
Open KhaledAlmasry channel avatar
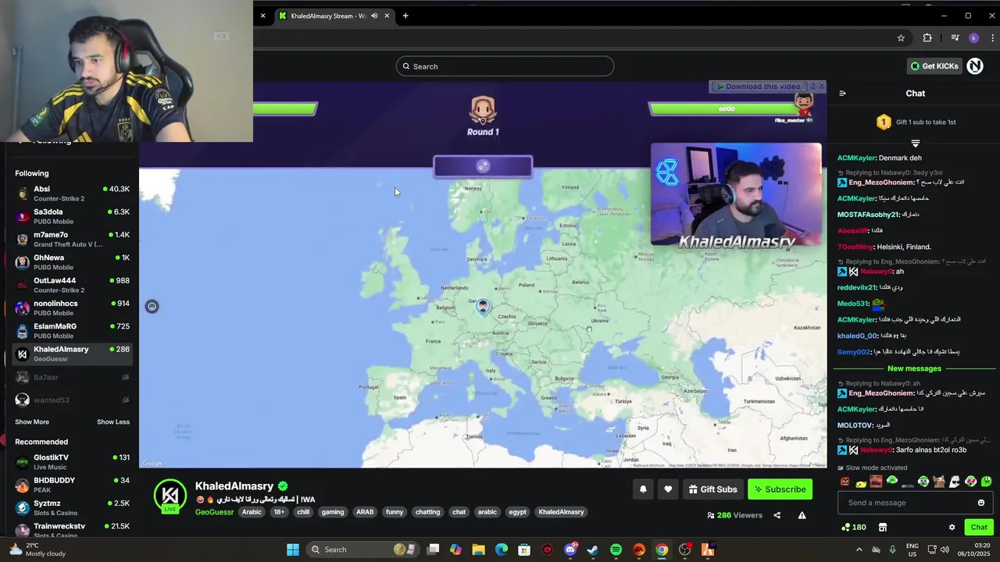(170, 496)
